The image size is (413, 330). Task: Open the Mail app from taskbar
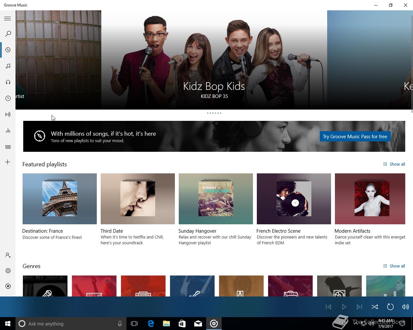[198, 324]
